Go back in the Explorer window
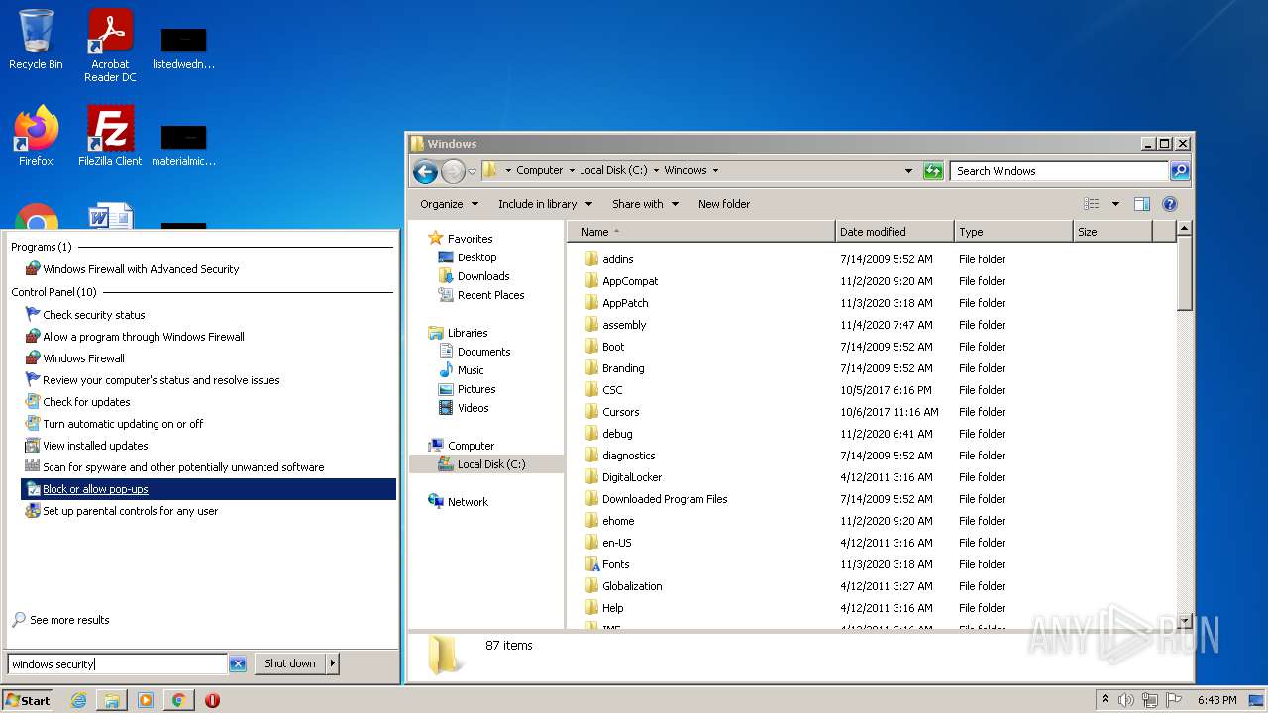Screen dimensions: 1268x713 tap(425, 171)
